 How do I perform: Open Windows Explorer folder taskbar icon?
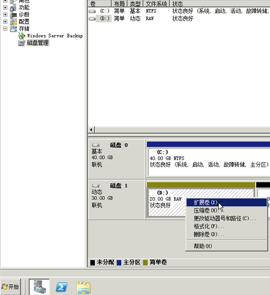tap(84, 287)
